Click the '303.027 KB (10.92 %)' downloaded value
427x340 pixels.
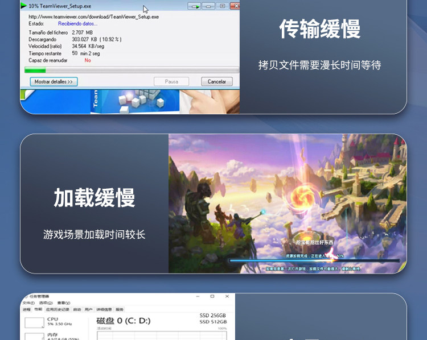[97, 39]
